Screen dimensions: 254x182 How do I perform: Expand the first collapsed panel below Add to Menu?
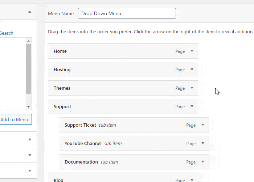(30, 139)
